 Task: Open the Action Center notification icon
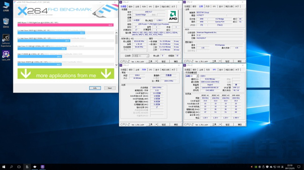point(299,167)
